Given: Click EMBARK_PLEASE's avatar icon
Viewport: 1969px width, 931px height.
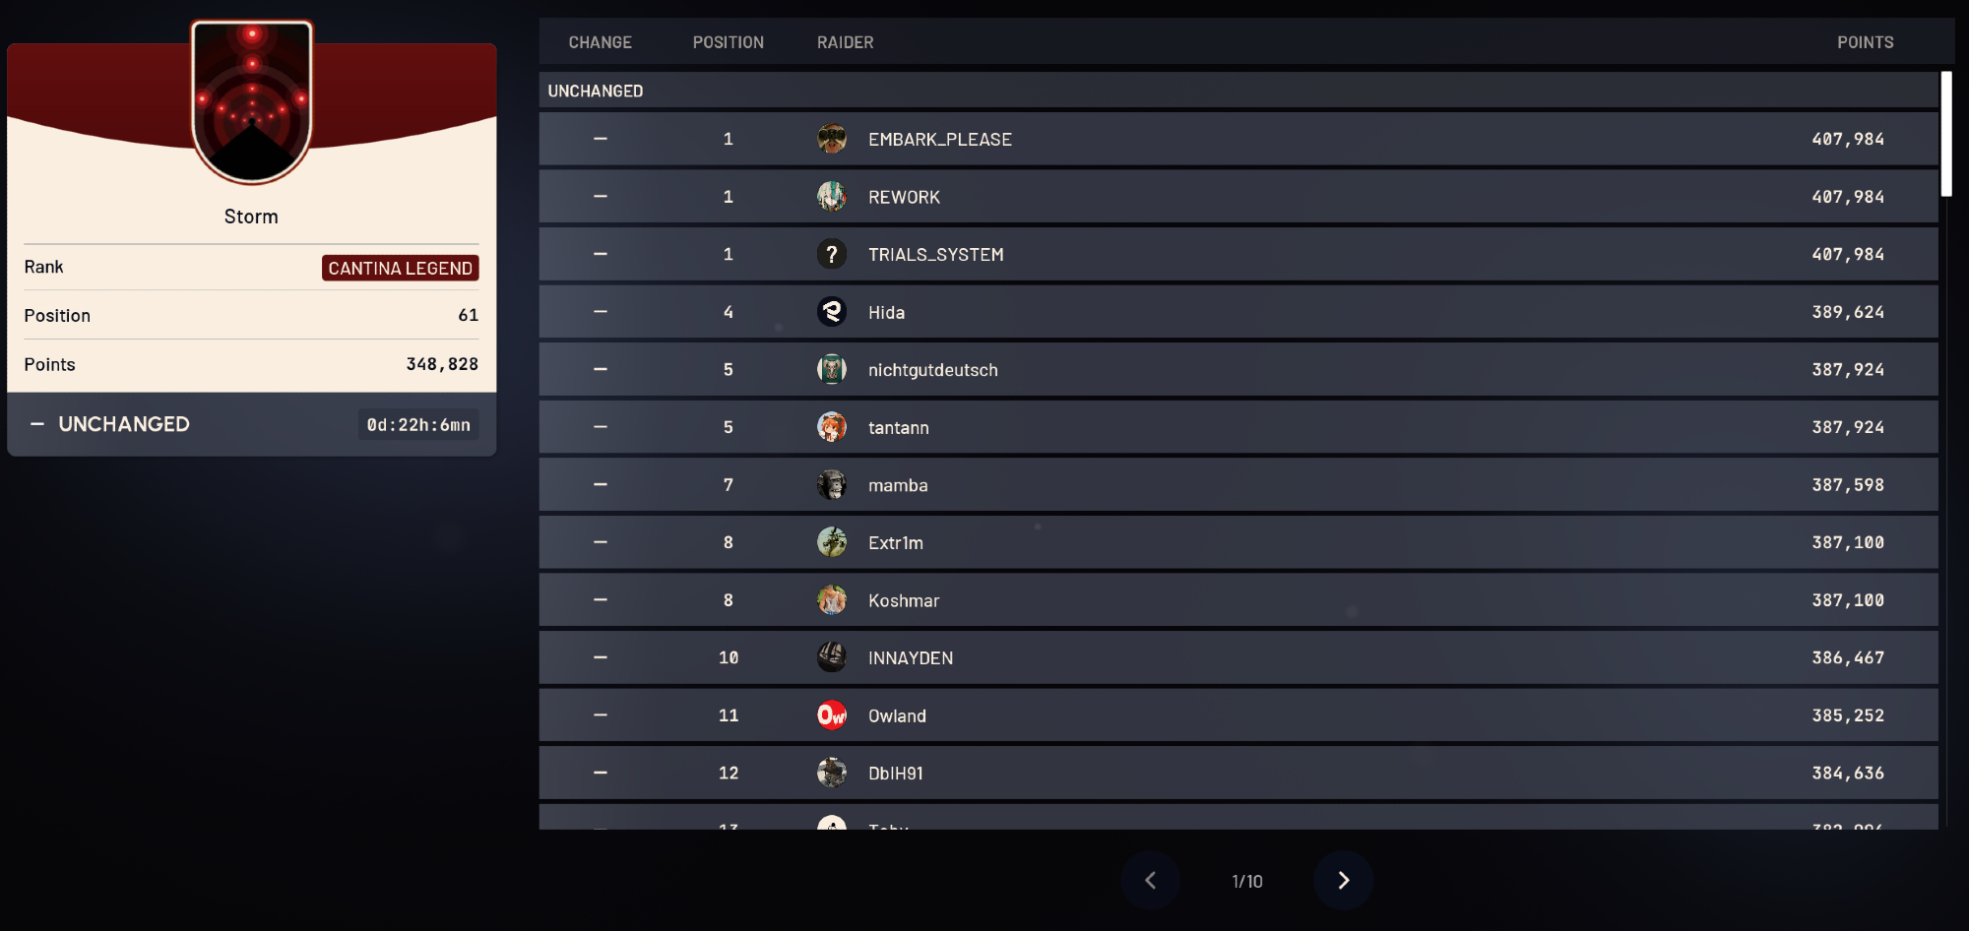Looking at the screenshot, I should (x=832, y=139).
